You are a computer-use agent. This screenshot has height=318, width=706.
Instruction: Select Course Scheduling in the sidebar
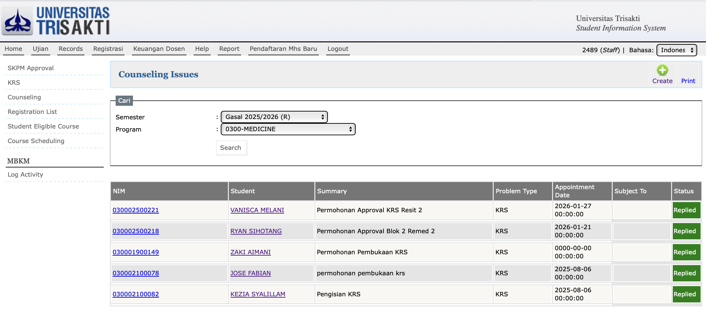point(36,141)
